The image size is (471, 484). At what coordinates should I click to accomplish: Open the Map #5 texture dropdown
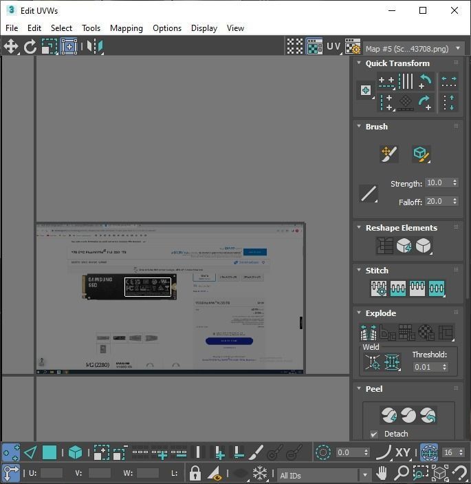[x=414, y=48]
